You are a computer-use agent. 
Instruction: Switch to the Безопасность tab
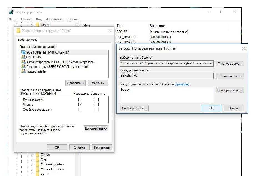click(x=27, y=40)
